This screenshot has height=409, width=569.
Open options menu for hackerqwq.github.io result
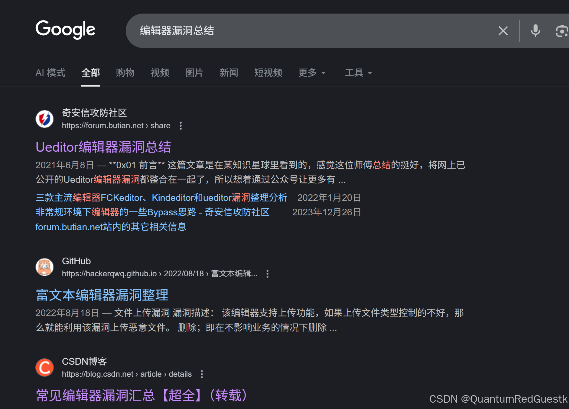(267, 274)
